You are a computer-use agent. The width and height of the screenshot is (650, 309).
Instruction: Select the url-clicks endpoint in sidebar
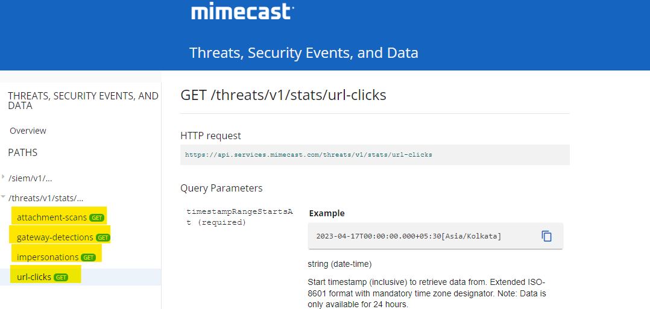click(x=34, y=277)
